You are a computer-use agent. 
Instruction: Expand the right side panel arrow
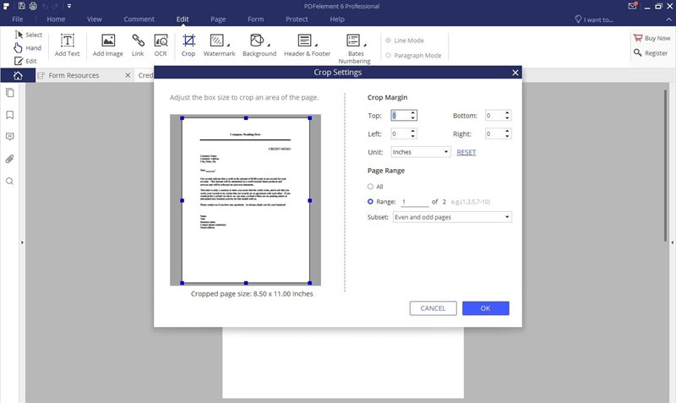click(x=672, y=242)
